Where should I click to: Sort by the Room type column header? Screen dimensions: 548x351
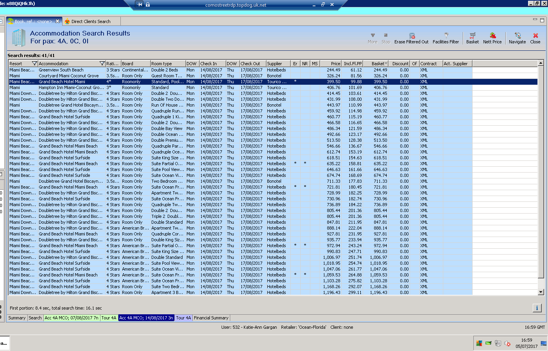coord(168,64)
